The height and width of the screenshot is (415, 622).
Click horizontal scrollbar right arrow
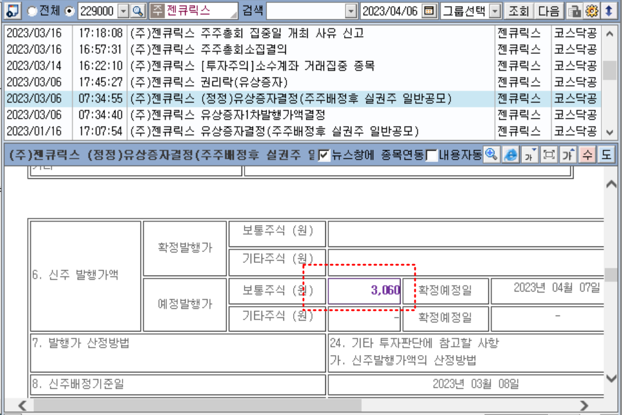584,405
